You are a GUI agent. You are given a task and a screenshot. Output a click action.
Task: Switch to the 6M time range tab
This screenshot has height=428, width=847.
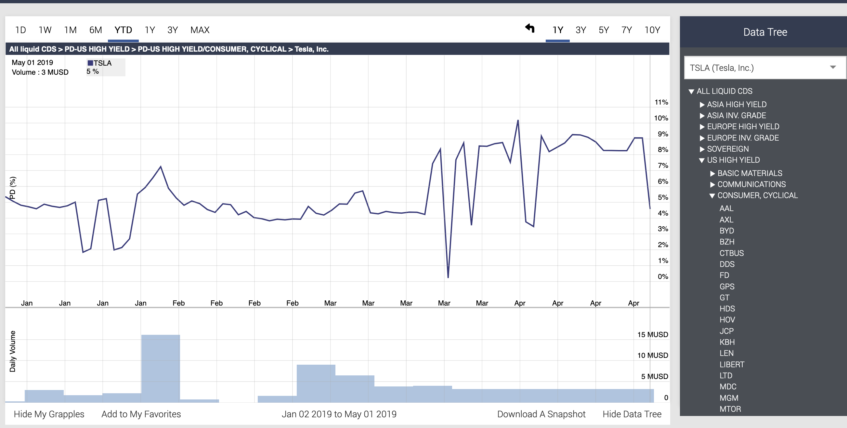(95, 30)
